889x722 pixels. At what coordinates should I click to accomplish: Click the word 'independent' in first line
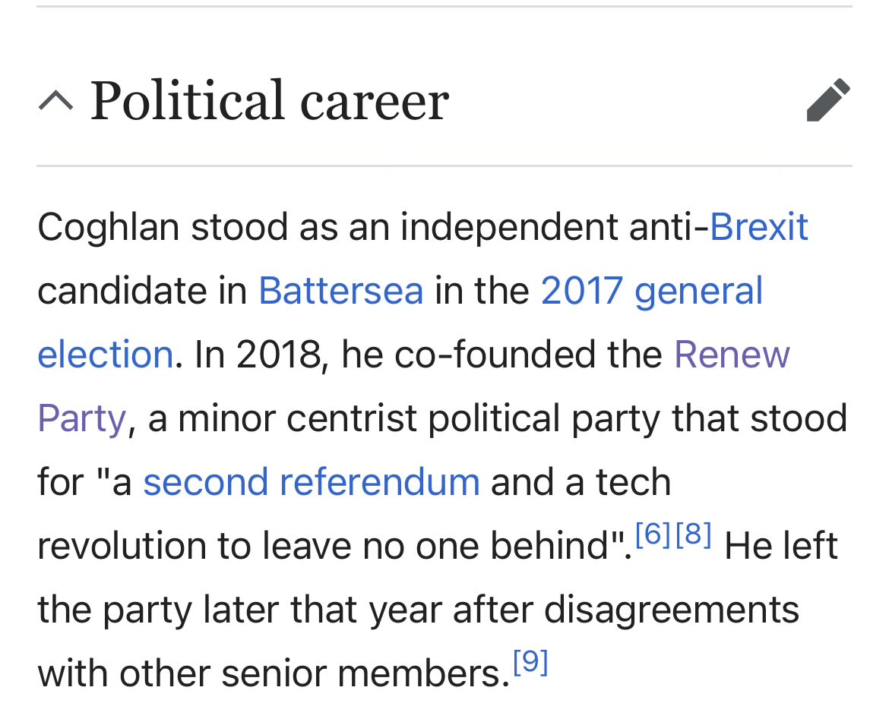(x=508, y=228)
